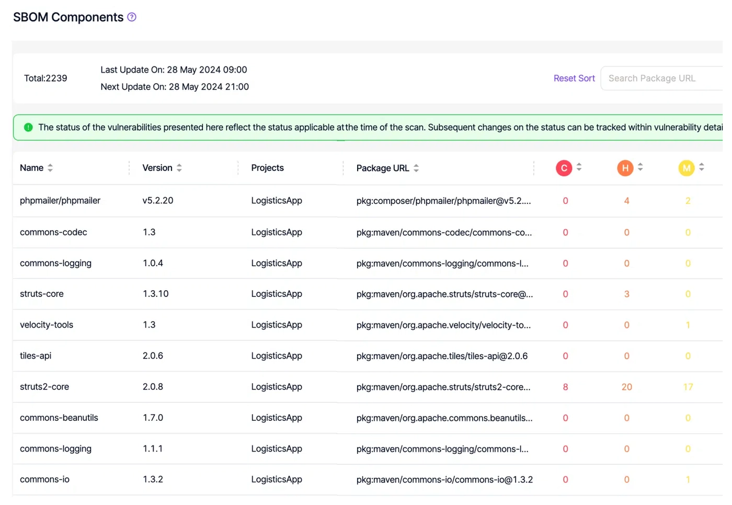Screen dimensions: 732x505
Task: Focus the Search Package URL field
Action: [663, 78]
